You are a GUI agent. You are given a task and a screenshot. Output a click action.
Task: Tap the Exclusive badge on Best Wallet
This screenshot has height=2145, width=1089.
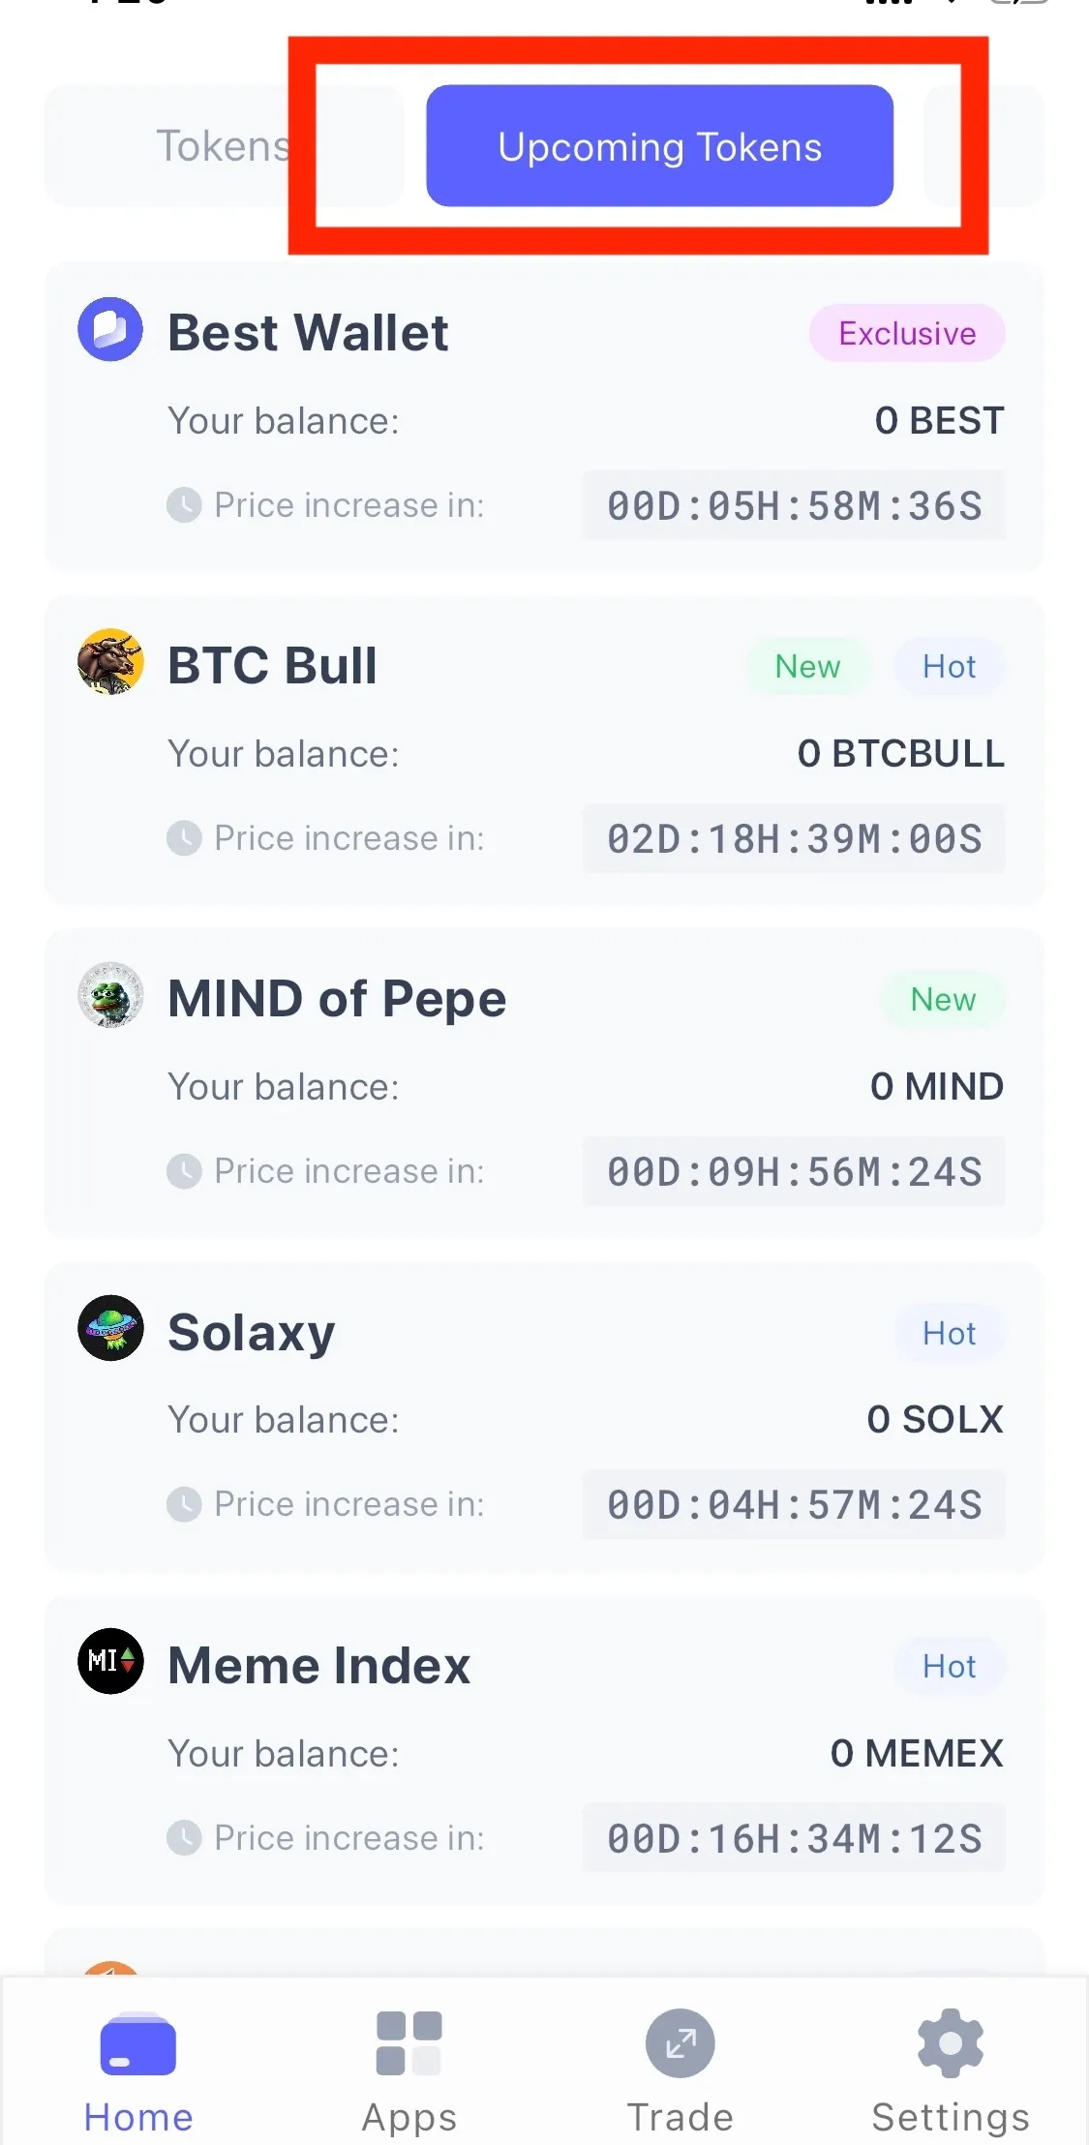(x=907, y=333)
